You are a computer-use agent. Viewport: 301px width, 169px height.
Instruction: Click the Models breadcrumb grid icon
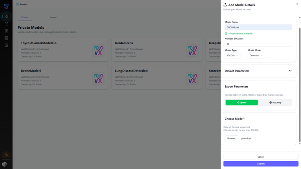[x=18, y=4]
